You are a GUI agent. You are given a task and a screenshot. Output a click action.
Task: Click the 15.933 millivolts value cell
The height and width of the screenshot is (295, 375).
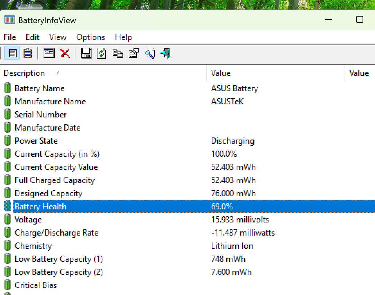point(240,219)
